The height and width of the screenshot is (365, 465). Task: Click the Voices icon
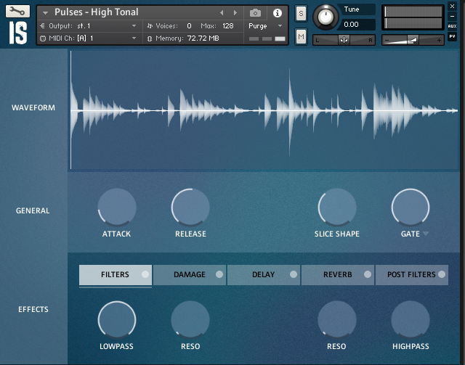click(x=150, y=26)
